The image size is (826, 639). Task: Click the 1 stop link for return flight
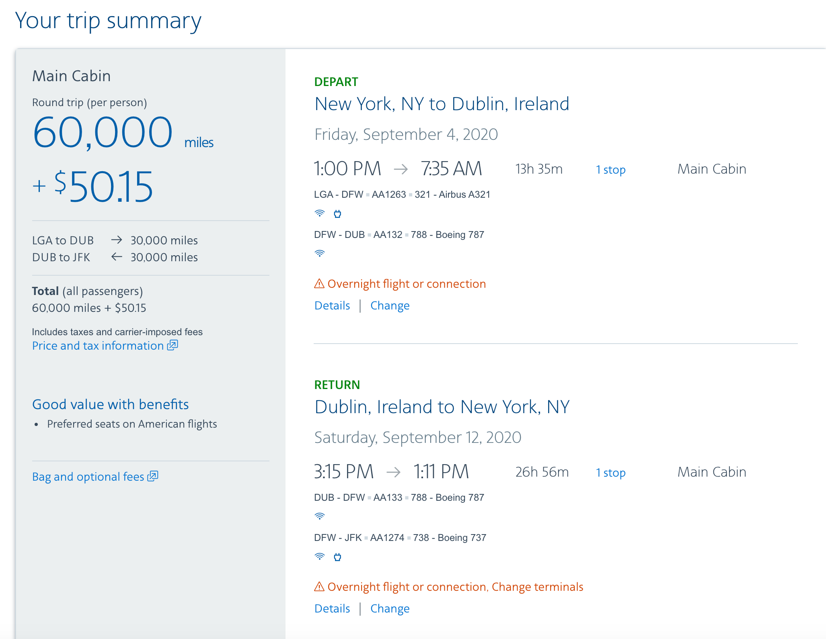610,473
